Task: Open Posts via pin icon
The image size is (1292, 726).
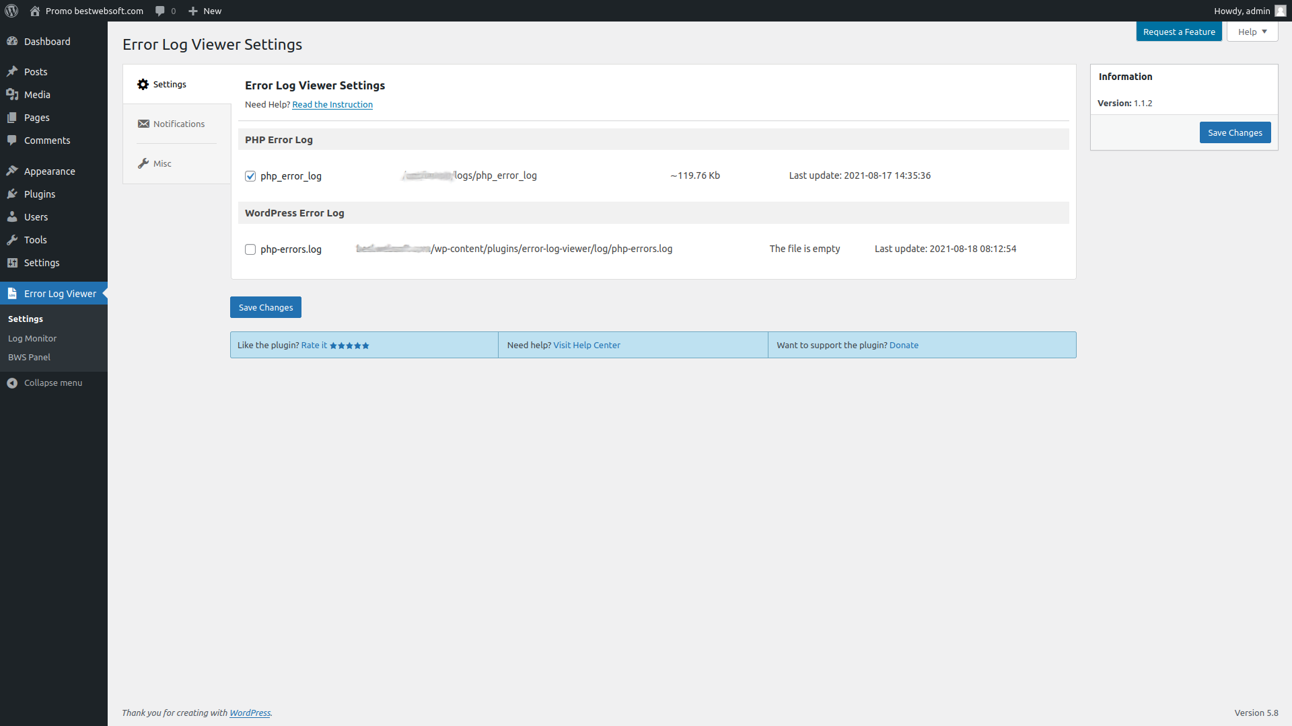Action: click(12, 72)
